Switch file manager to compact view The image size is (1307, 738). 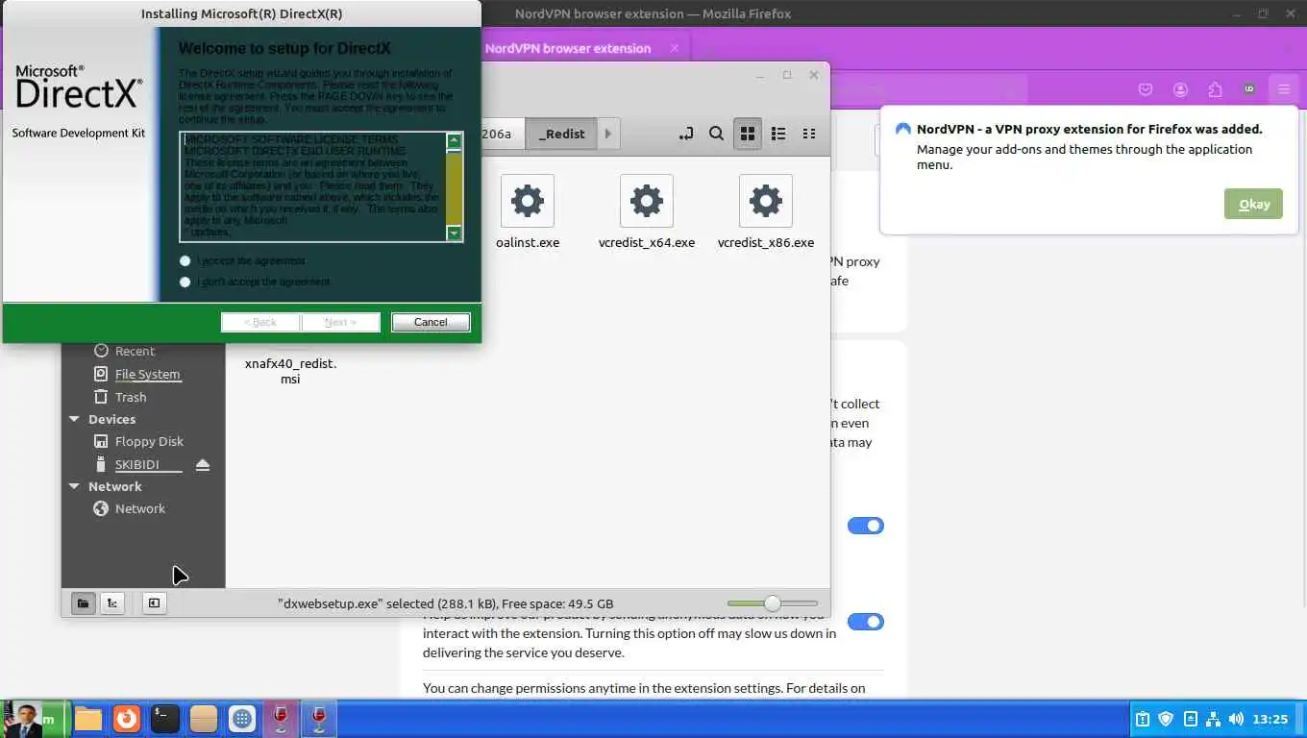point(809,134)
